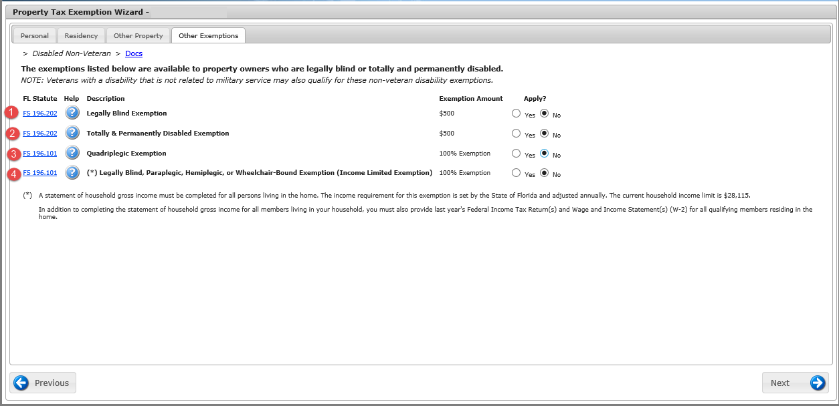839x406 pixels.
Task: Click the Apply? column header
Action: (x=535, y=99)
